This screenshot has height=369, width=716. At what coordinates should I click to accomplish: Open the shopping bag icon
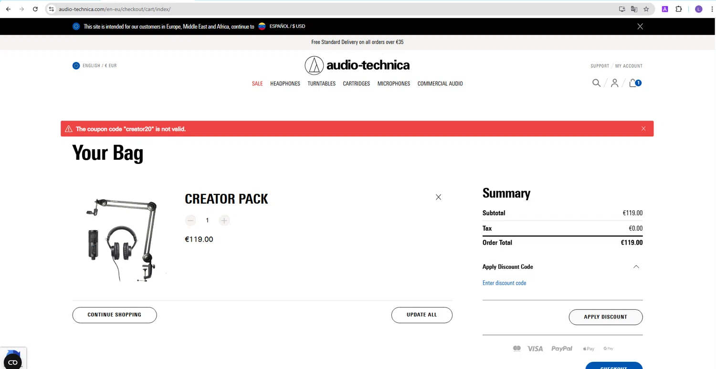[635, 83]
